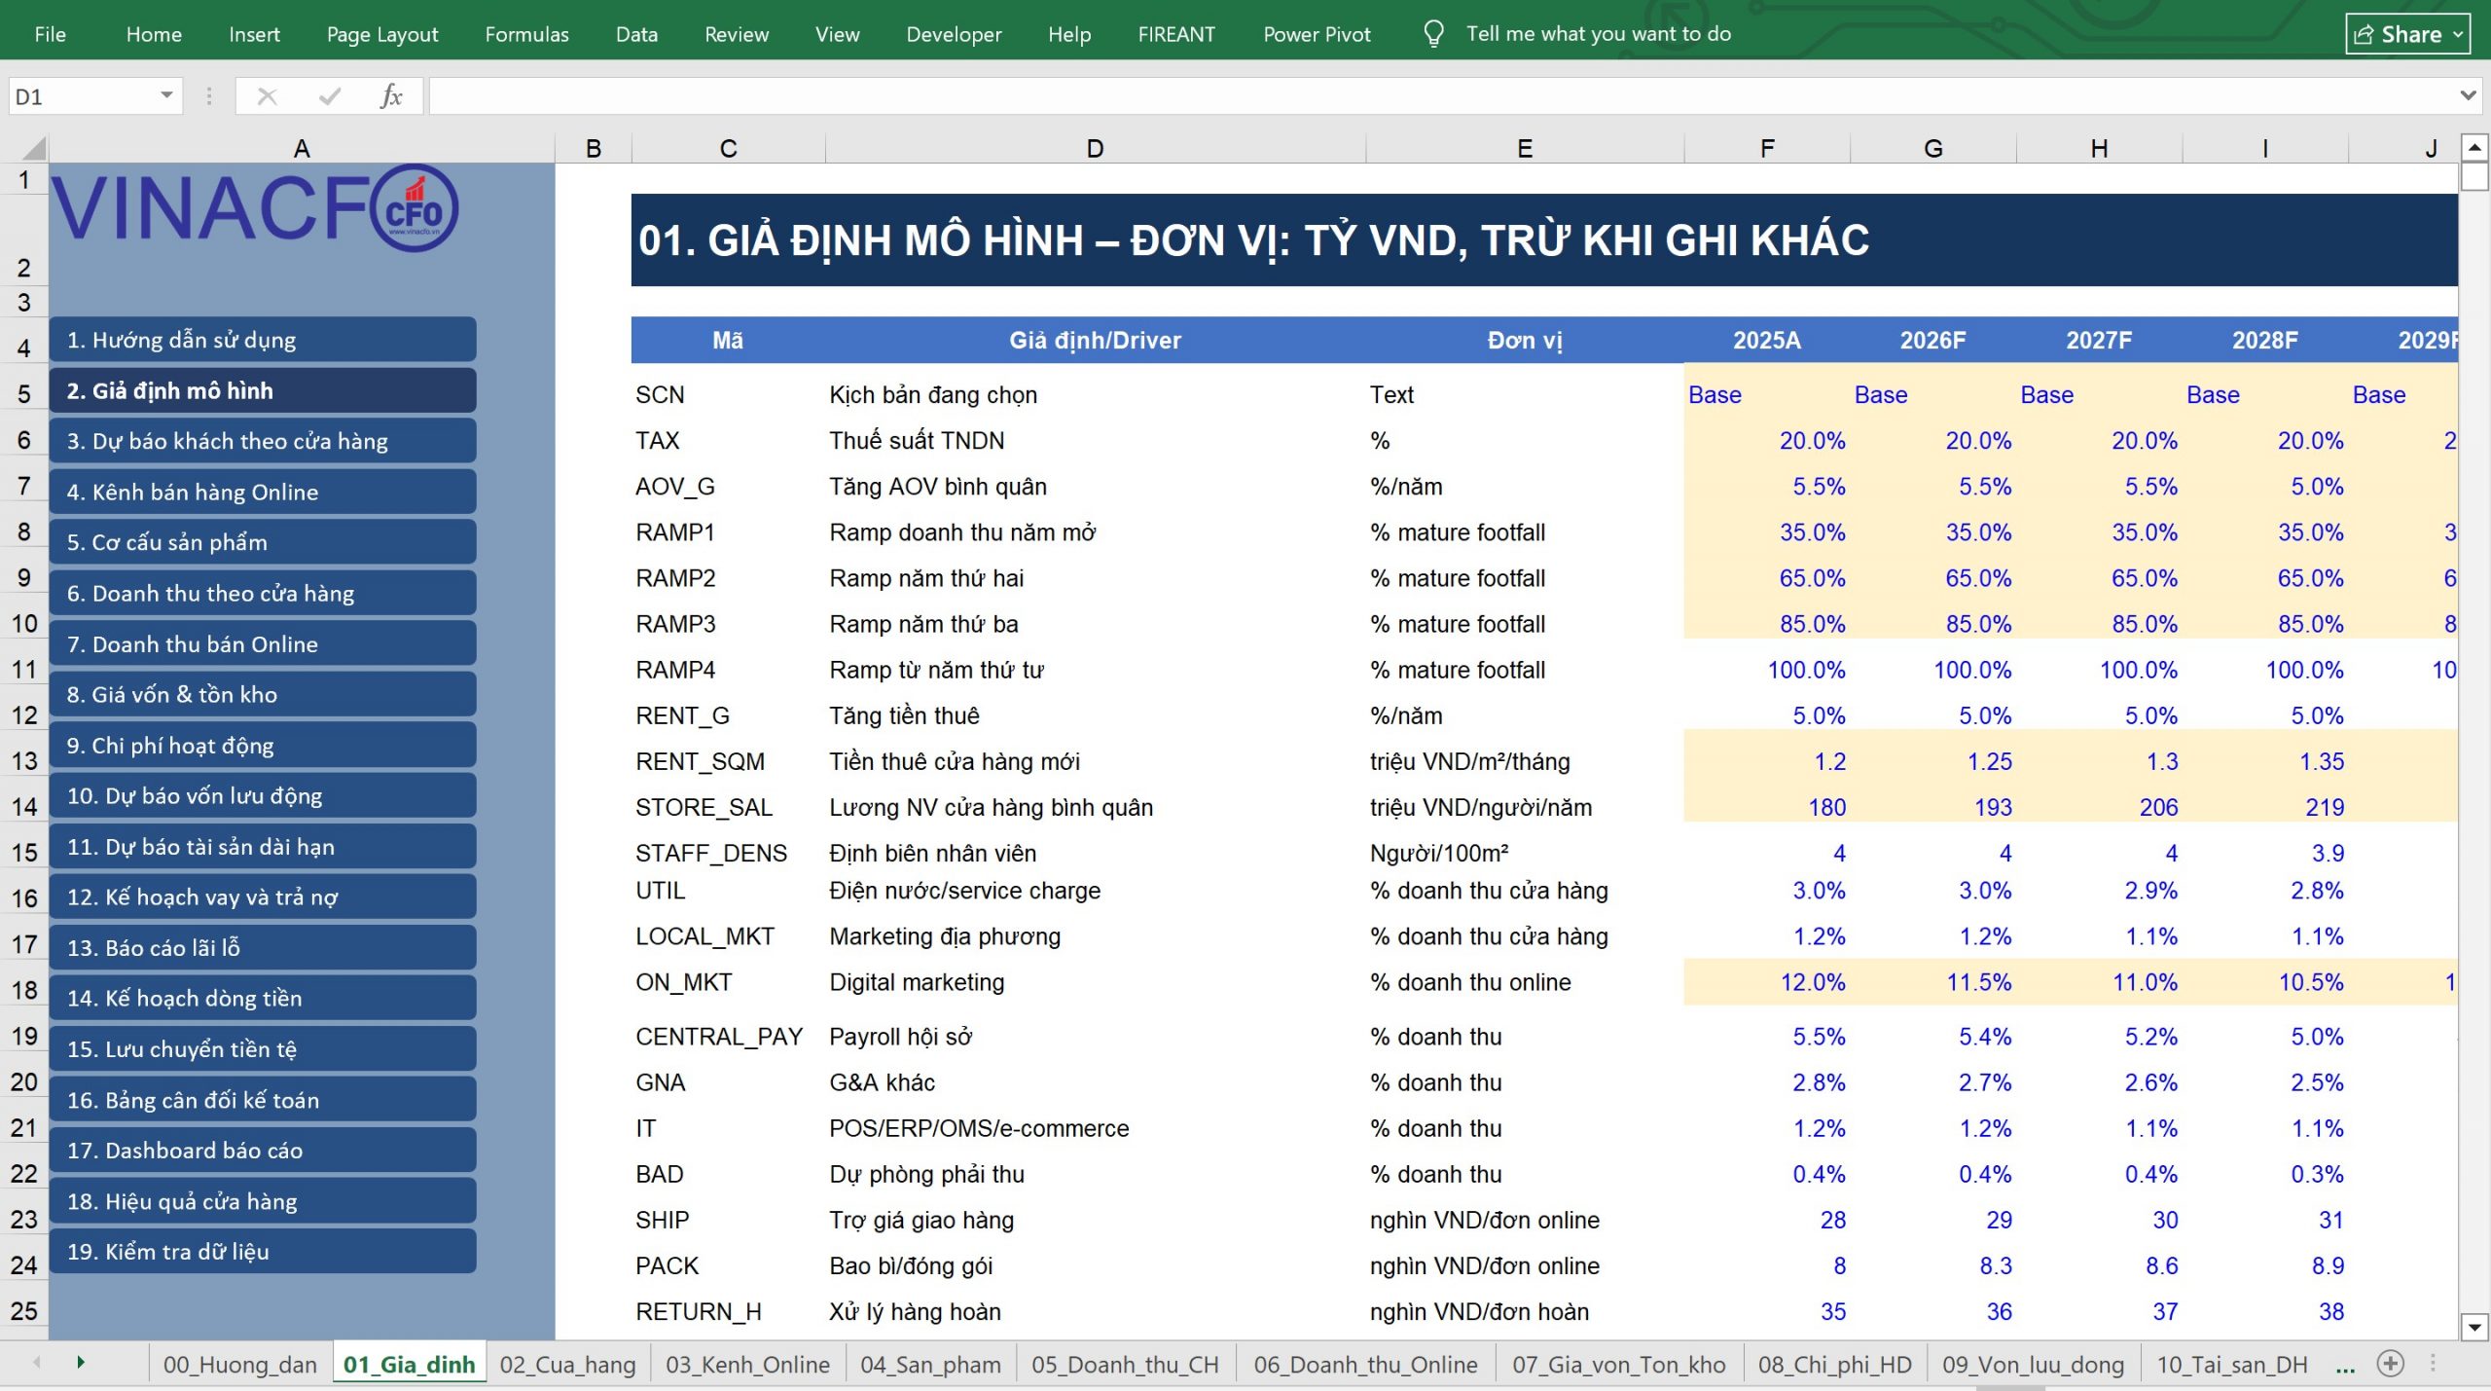Select the 2025A Base scenario cell
The height and width of the screenshot is (1391, 2491).
click(1766, 394)
